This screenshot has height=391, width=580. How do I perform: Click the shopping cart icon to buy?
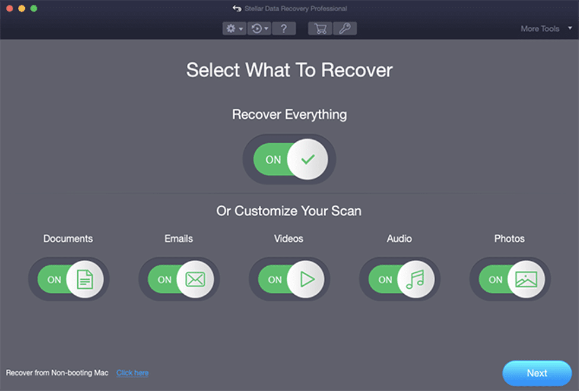point(319,28)
